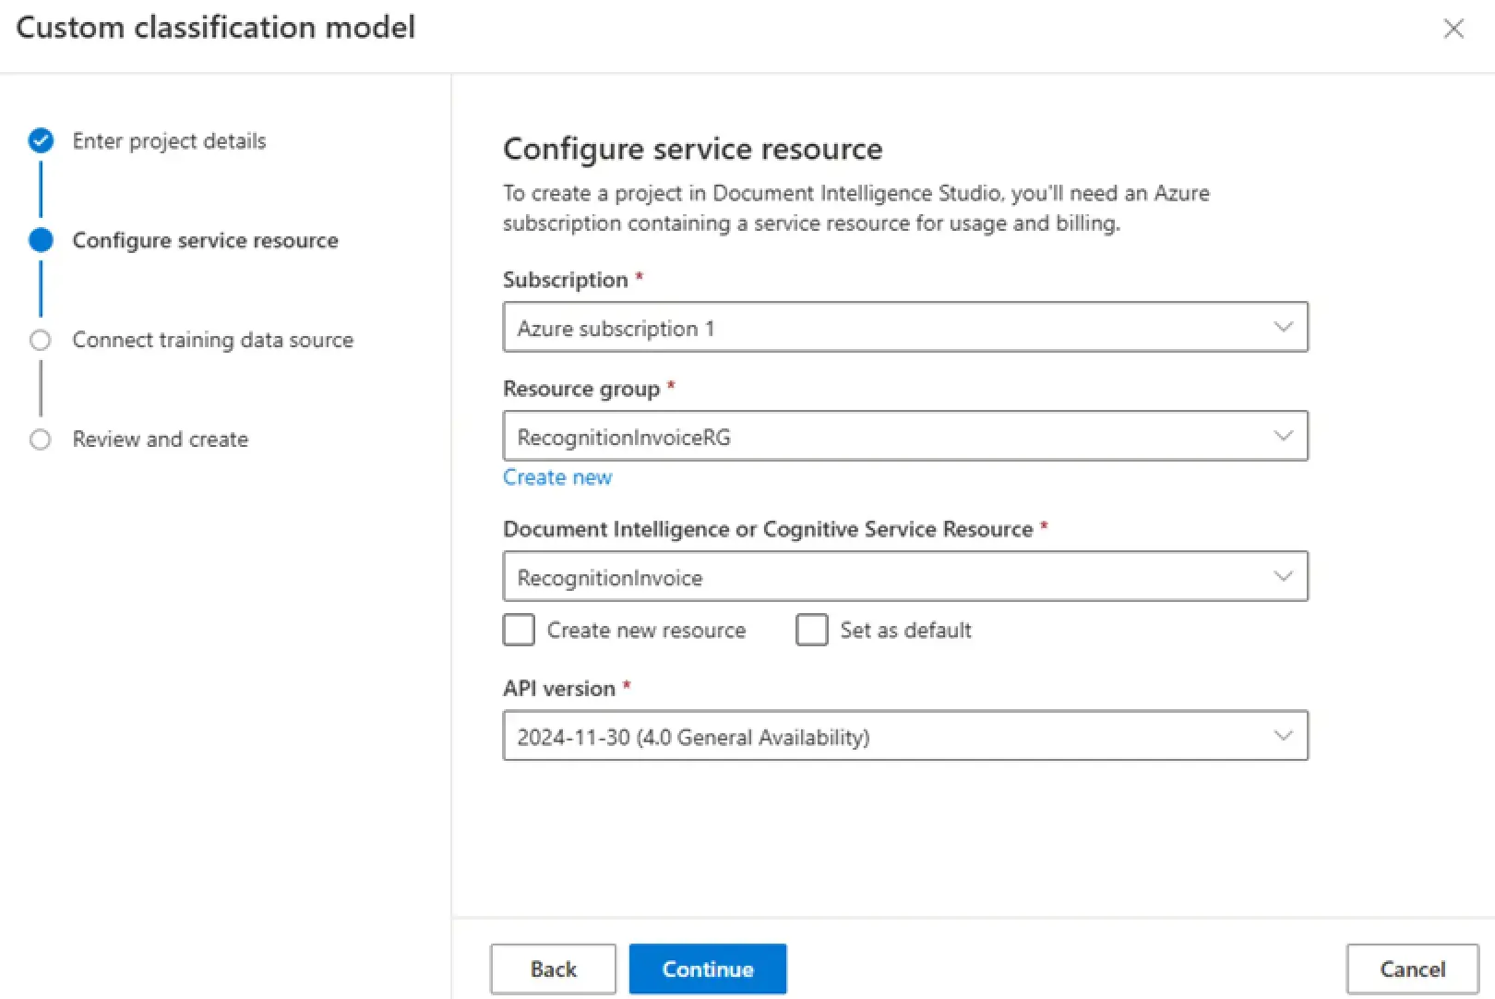This screenshot has width=1495, height=999.
Task: Select Configure service resource step label
Action: click(205, 240)
